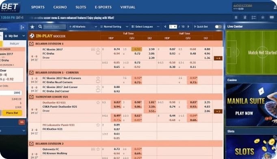Toggle the Quick Bet switch
The width and height of the screenshot is (277, 159).
tap(218, 27)
